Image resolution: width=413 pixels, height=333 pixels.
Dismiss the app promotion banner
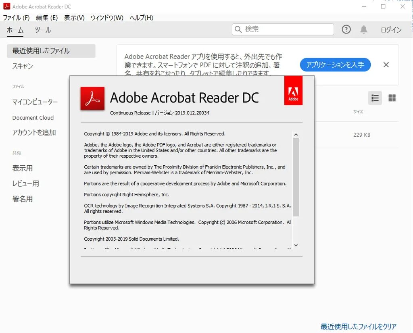point(386,65)
